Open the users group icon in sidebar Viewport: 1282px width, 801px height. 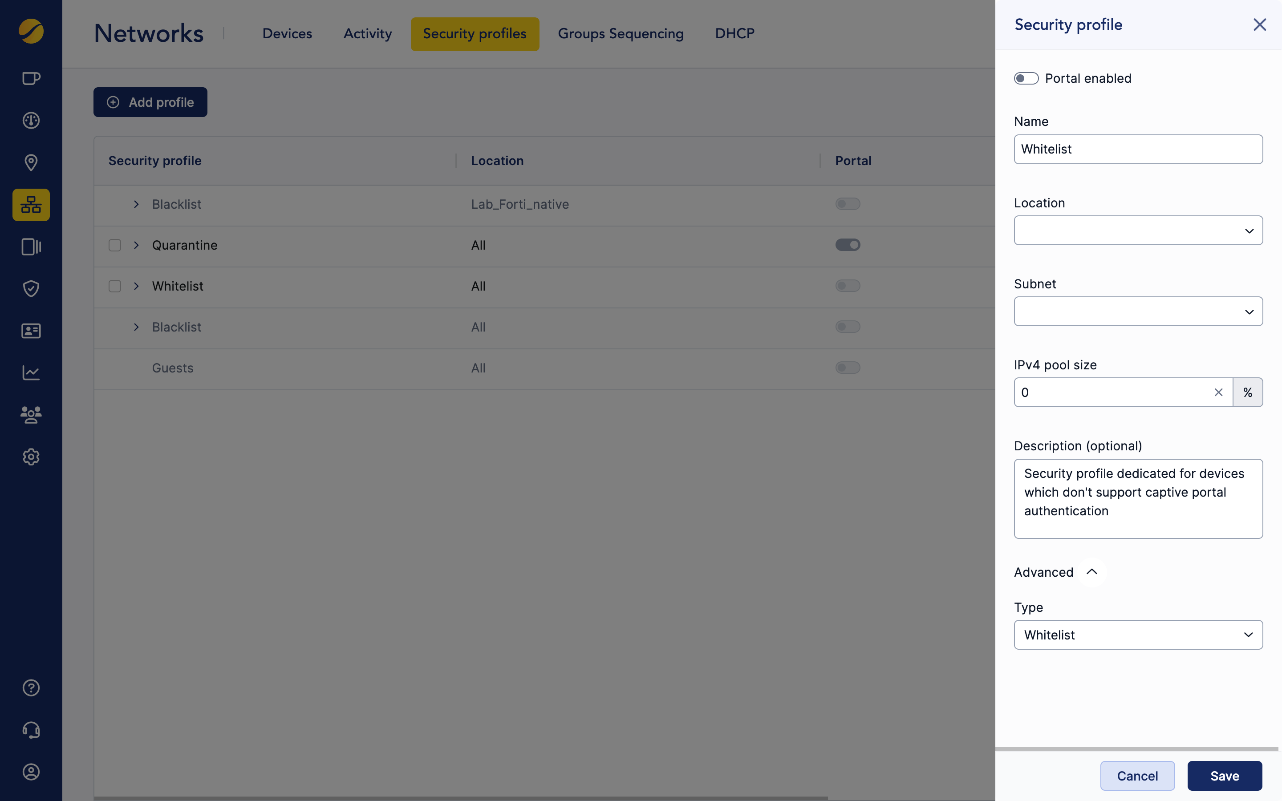point(31,415)
